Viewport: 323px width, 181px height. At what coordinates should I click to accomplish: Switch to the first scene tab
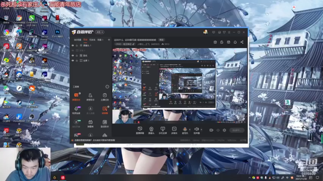click(78, 39)
